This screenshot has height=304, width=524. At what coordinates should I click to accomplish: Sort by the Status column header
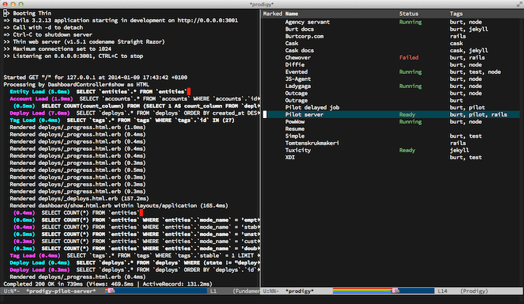coord(408,14)
